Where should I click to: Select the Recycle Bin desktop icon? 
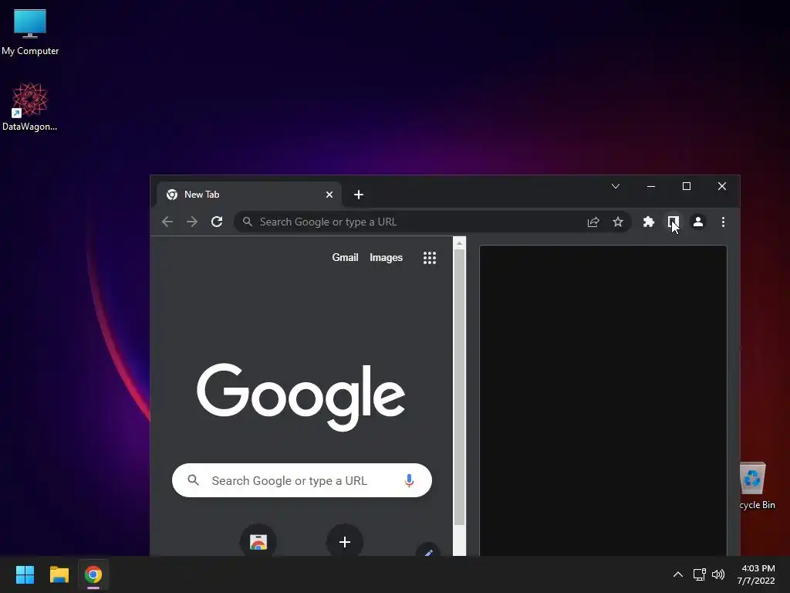coord(757,486)
